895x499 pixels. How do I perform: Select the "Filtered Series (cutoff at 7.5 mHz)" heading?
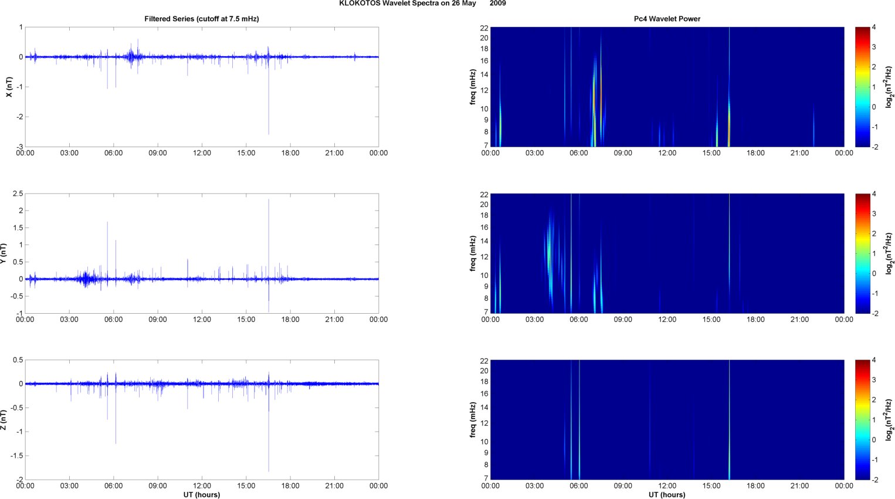202,19
